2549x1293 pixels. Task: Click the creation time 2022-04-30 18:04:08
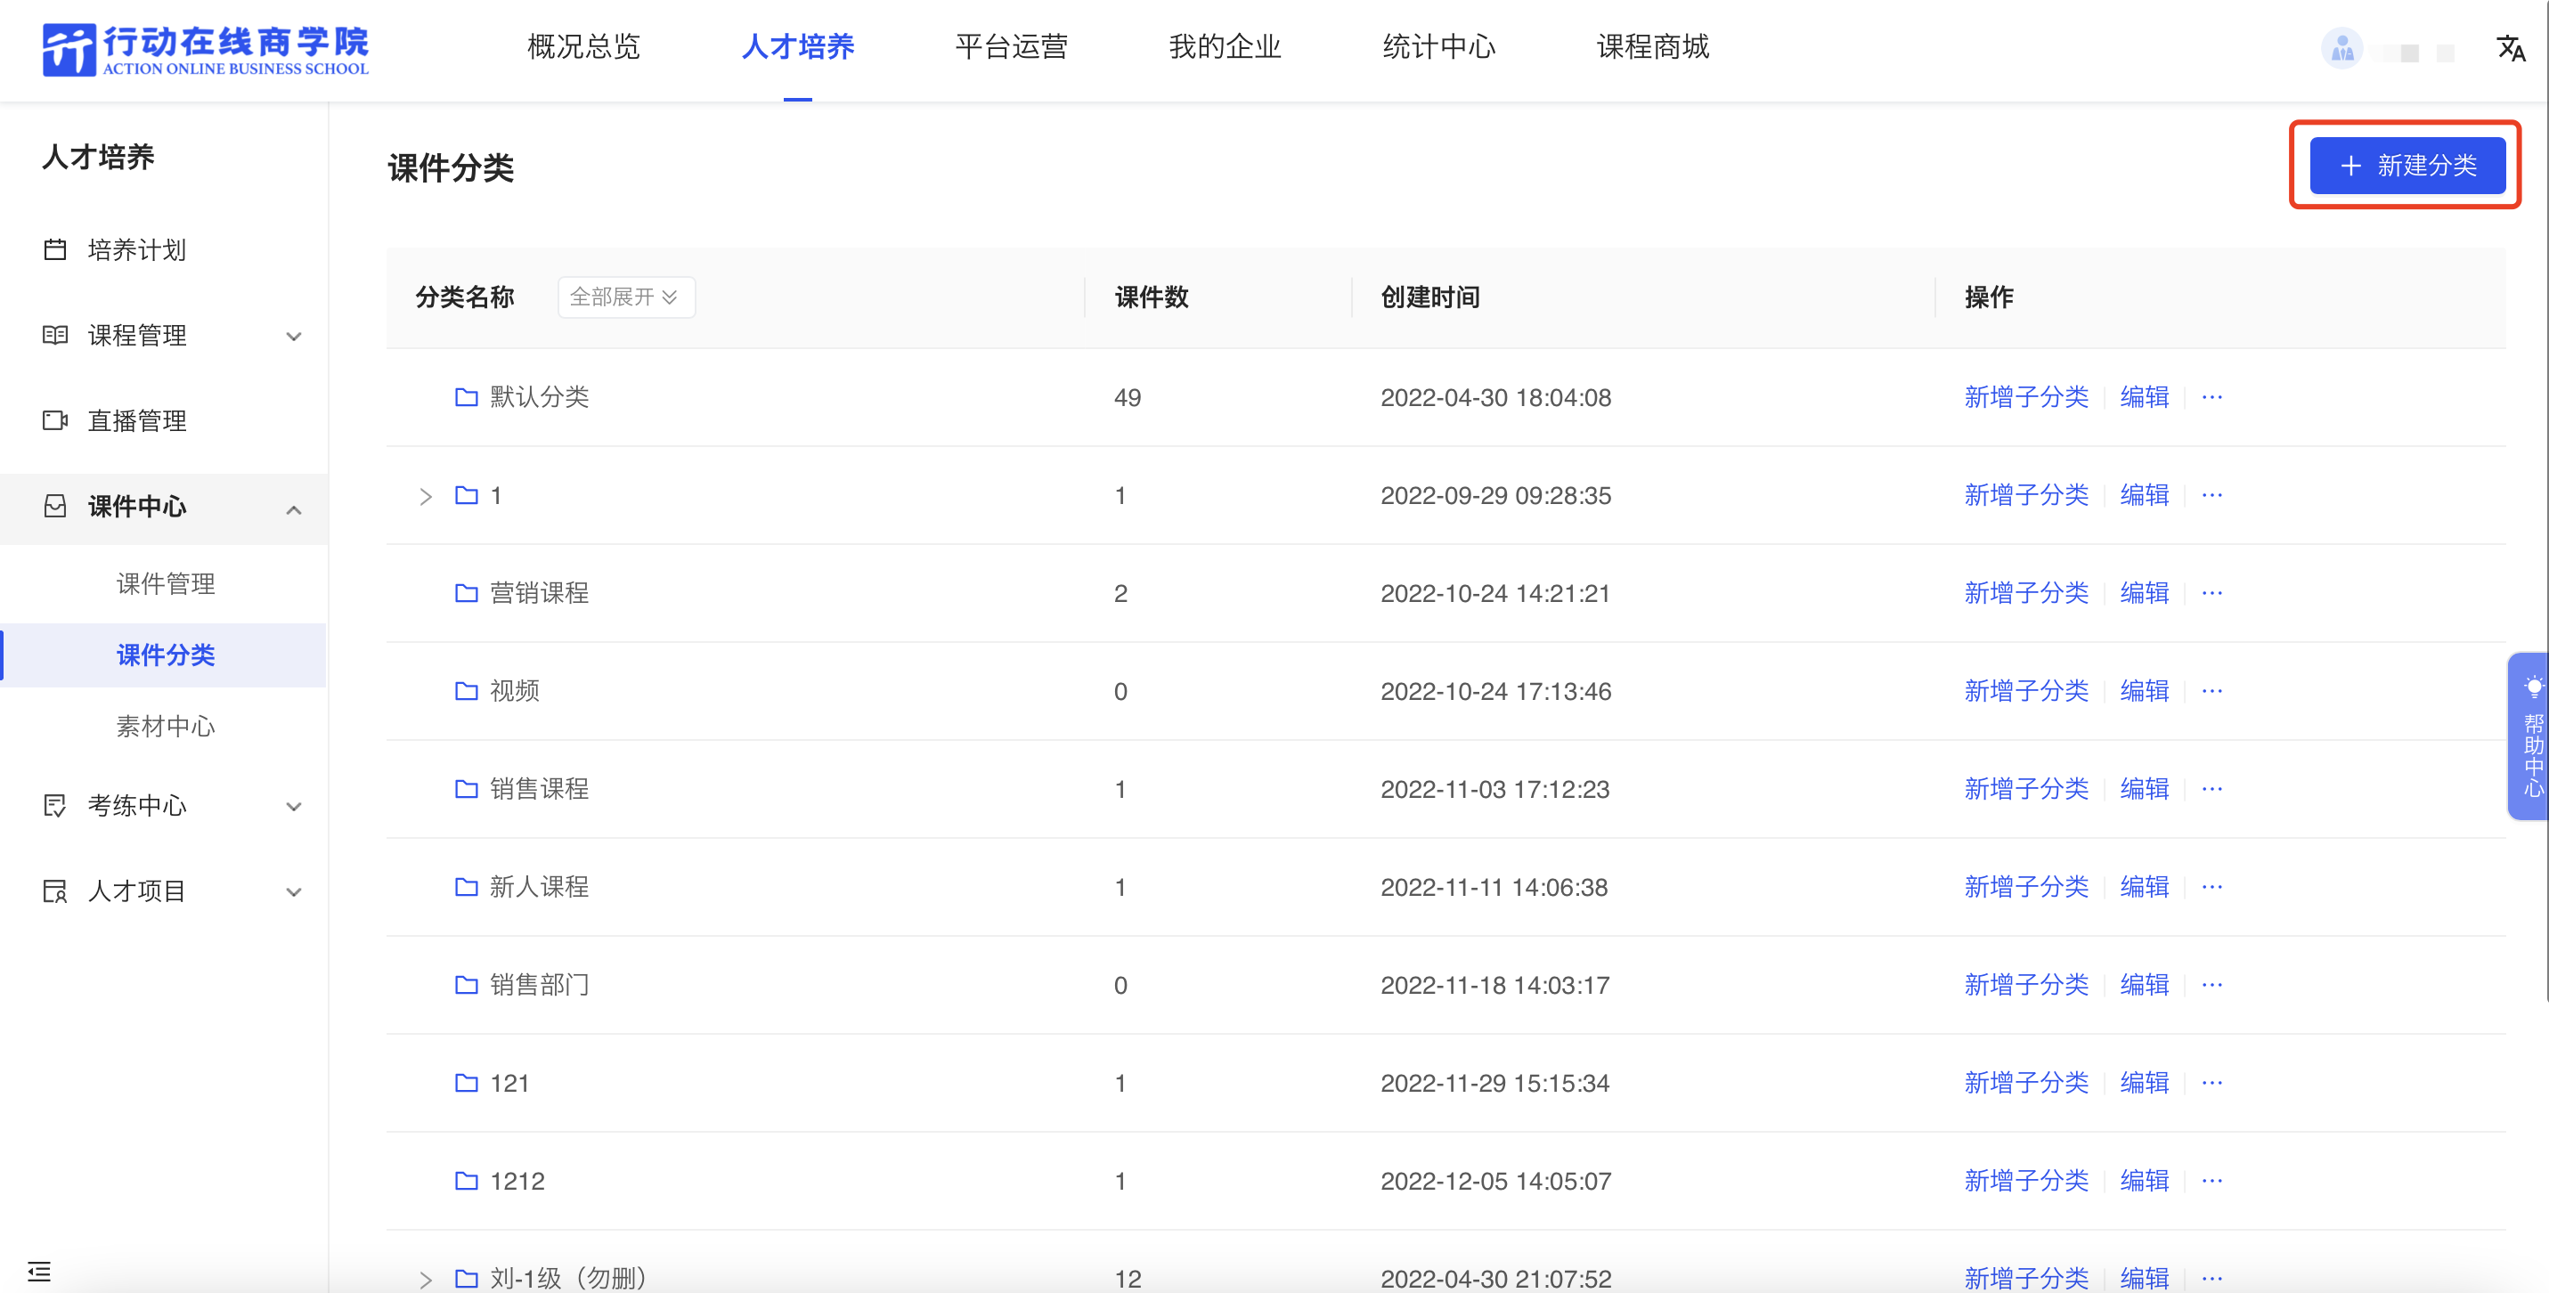point(1495,398)
